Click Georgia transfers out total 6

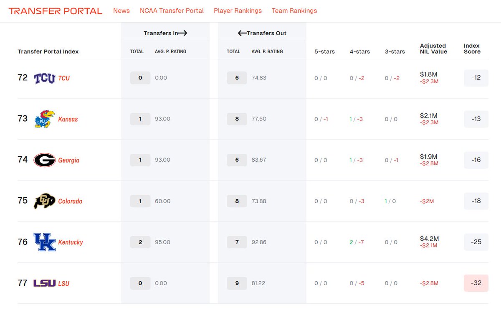tap(237, 160)
